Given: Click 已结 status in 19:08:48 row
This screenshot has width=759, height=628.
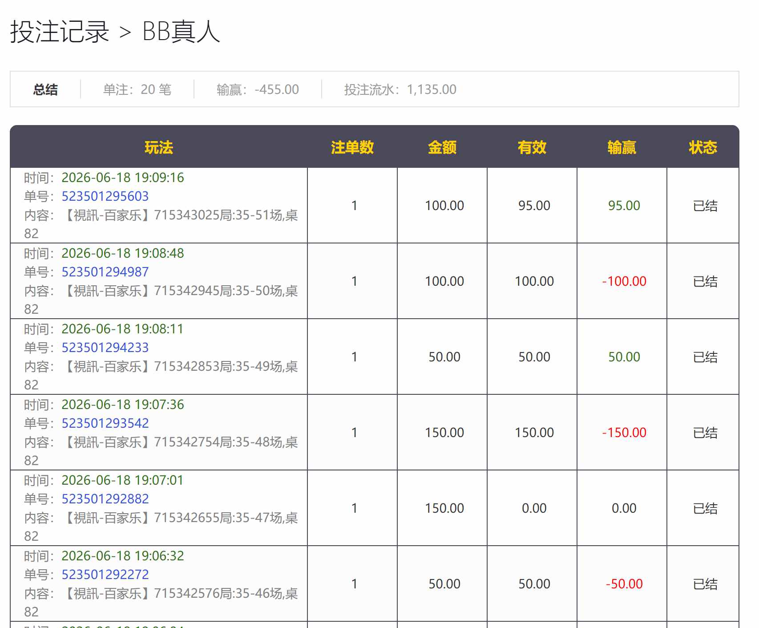Looking at the screenshot, I should tap(705, 281).
